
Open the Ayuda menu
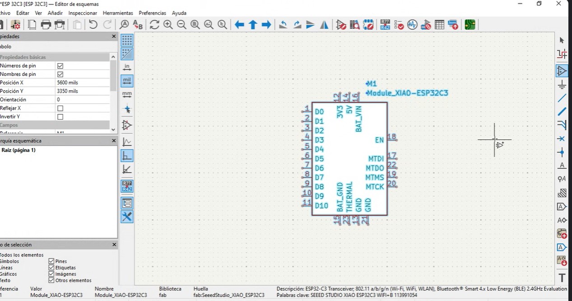click(x=179, y=13)
